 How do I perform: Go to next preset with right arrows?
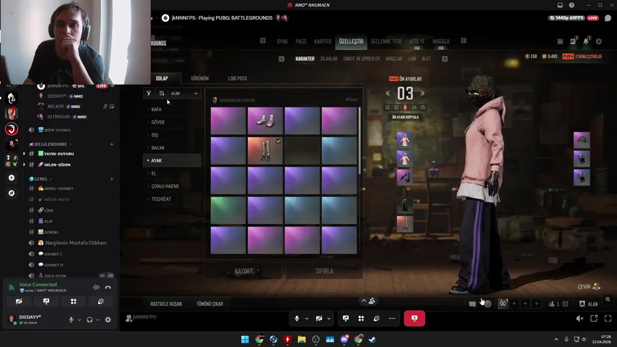[422, 93]
